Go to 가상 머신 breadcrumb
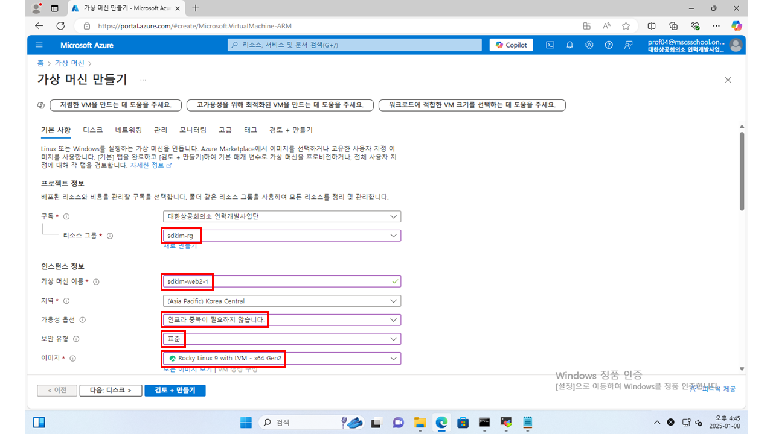 tap(69, 63)
